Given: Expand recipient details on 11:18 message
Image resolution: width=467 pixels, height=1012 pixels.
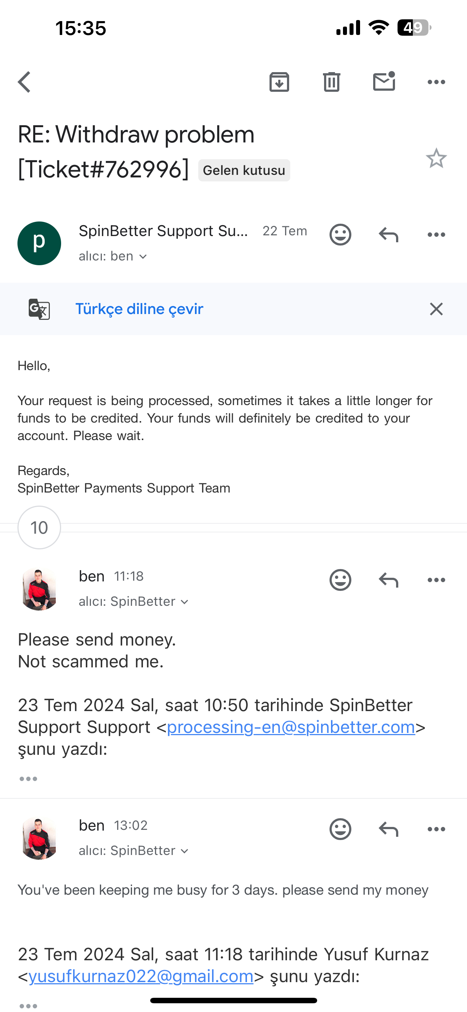Looking at the screenshot, I should coord(134,601).
